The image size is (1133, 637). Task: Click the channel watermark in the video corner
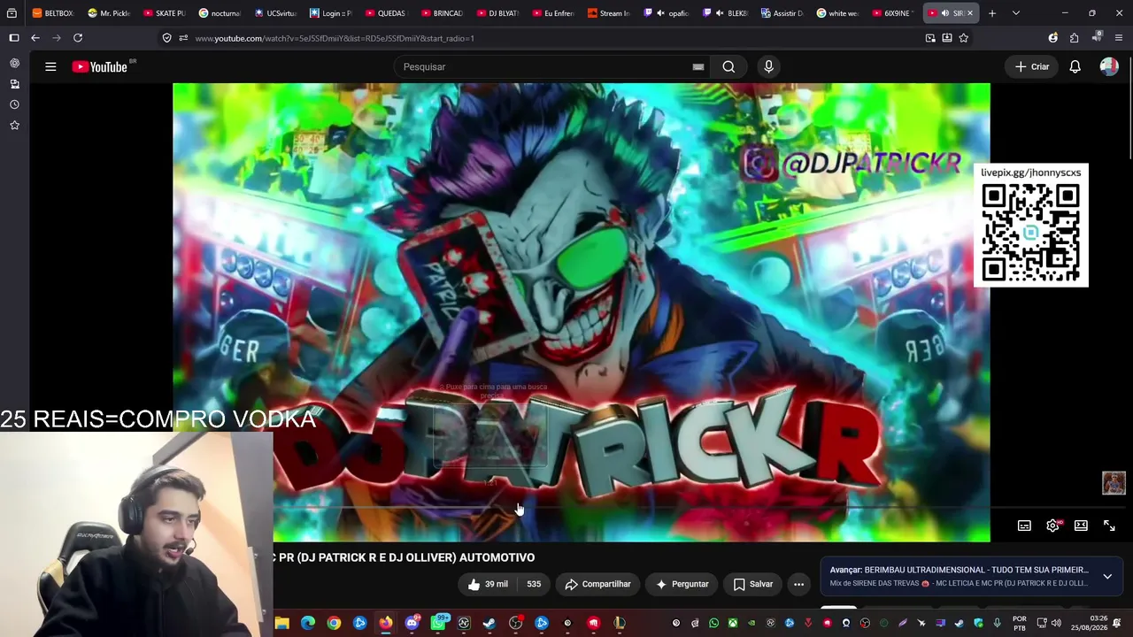1114,483
